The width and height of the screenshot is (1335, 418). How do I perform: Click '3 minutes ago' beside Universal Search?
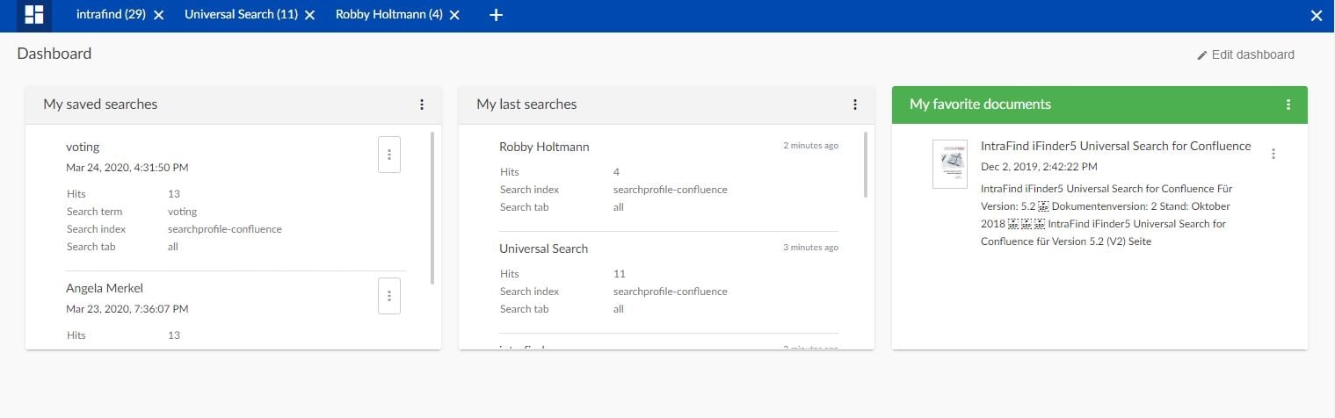pyautogui.click(x=810, y=248)
